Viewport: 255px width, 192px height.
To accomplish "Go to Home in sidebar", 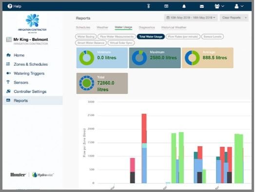I will tap(19, 55).
